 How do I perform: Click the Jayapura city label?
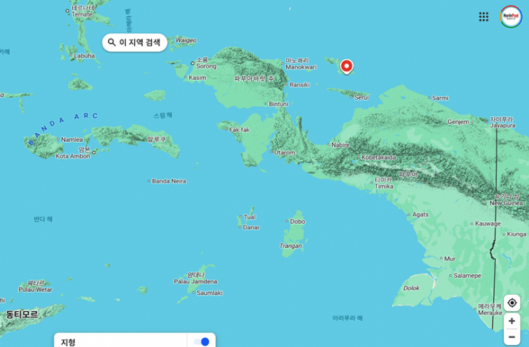point(502,125)
